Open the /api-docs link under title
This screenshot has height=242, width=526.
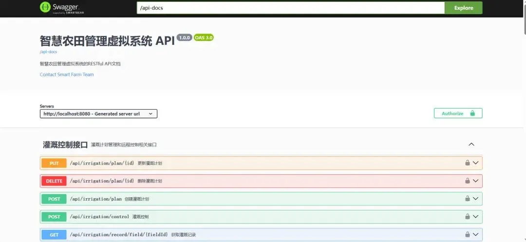tap(48, 52)
